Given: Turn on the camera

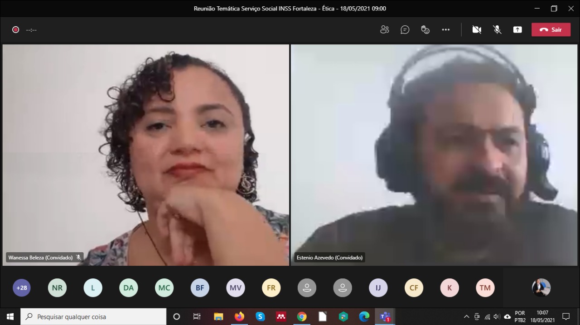Looking at the screenshot, I should pyautogui.click(x=476, y=29).
